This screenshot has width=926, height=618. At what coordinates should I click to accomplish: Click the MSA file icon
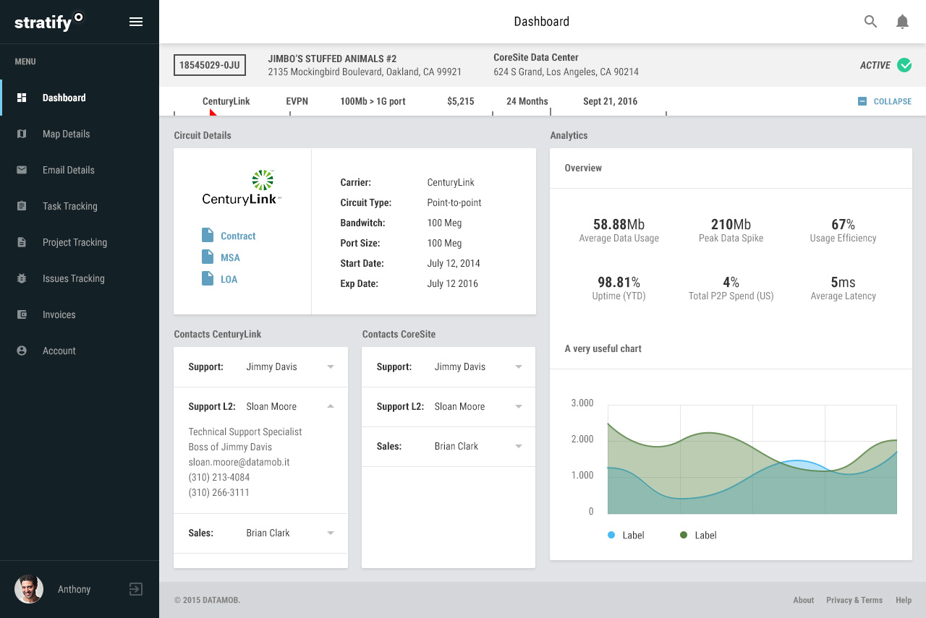point(208,257)
